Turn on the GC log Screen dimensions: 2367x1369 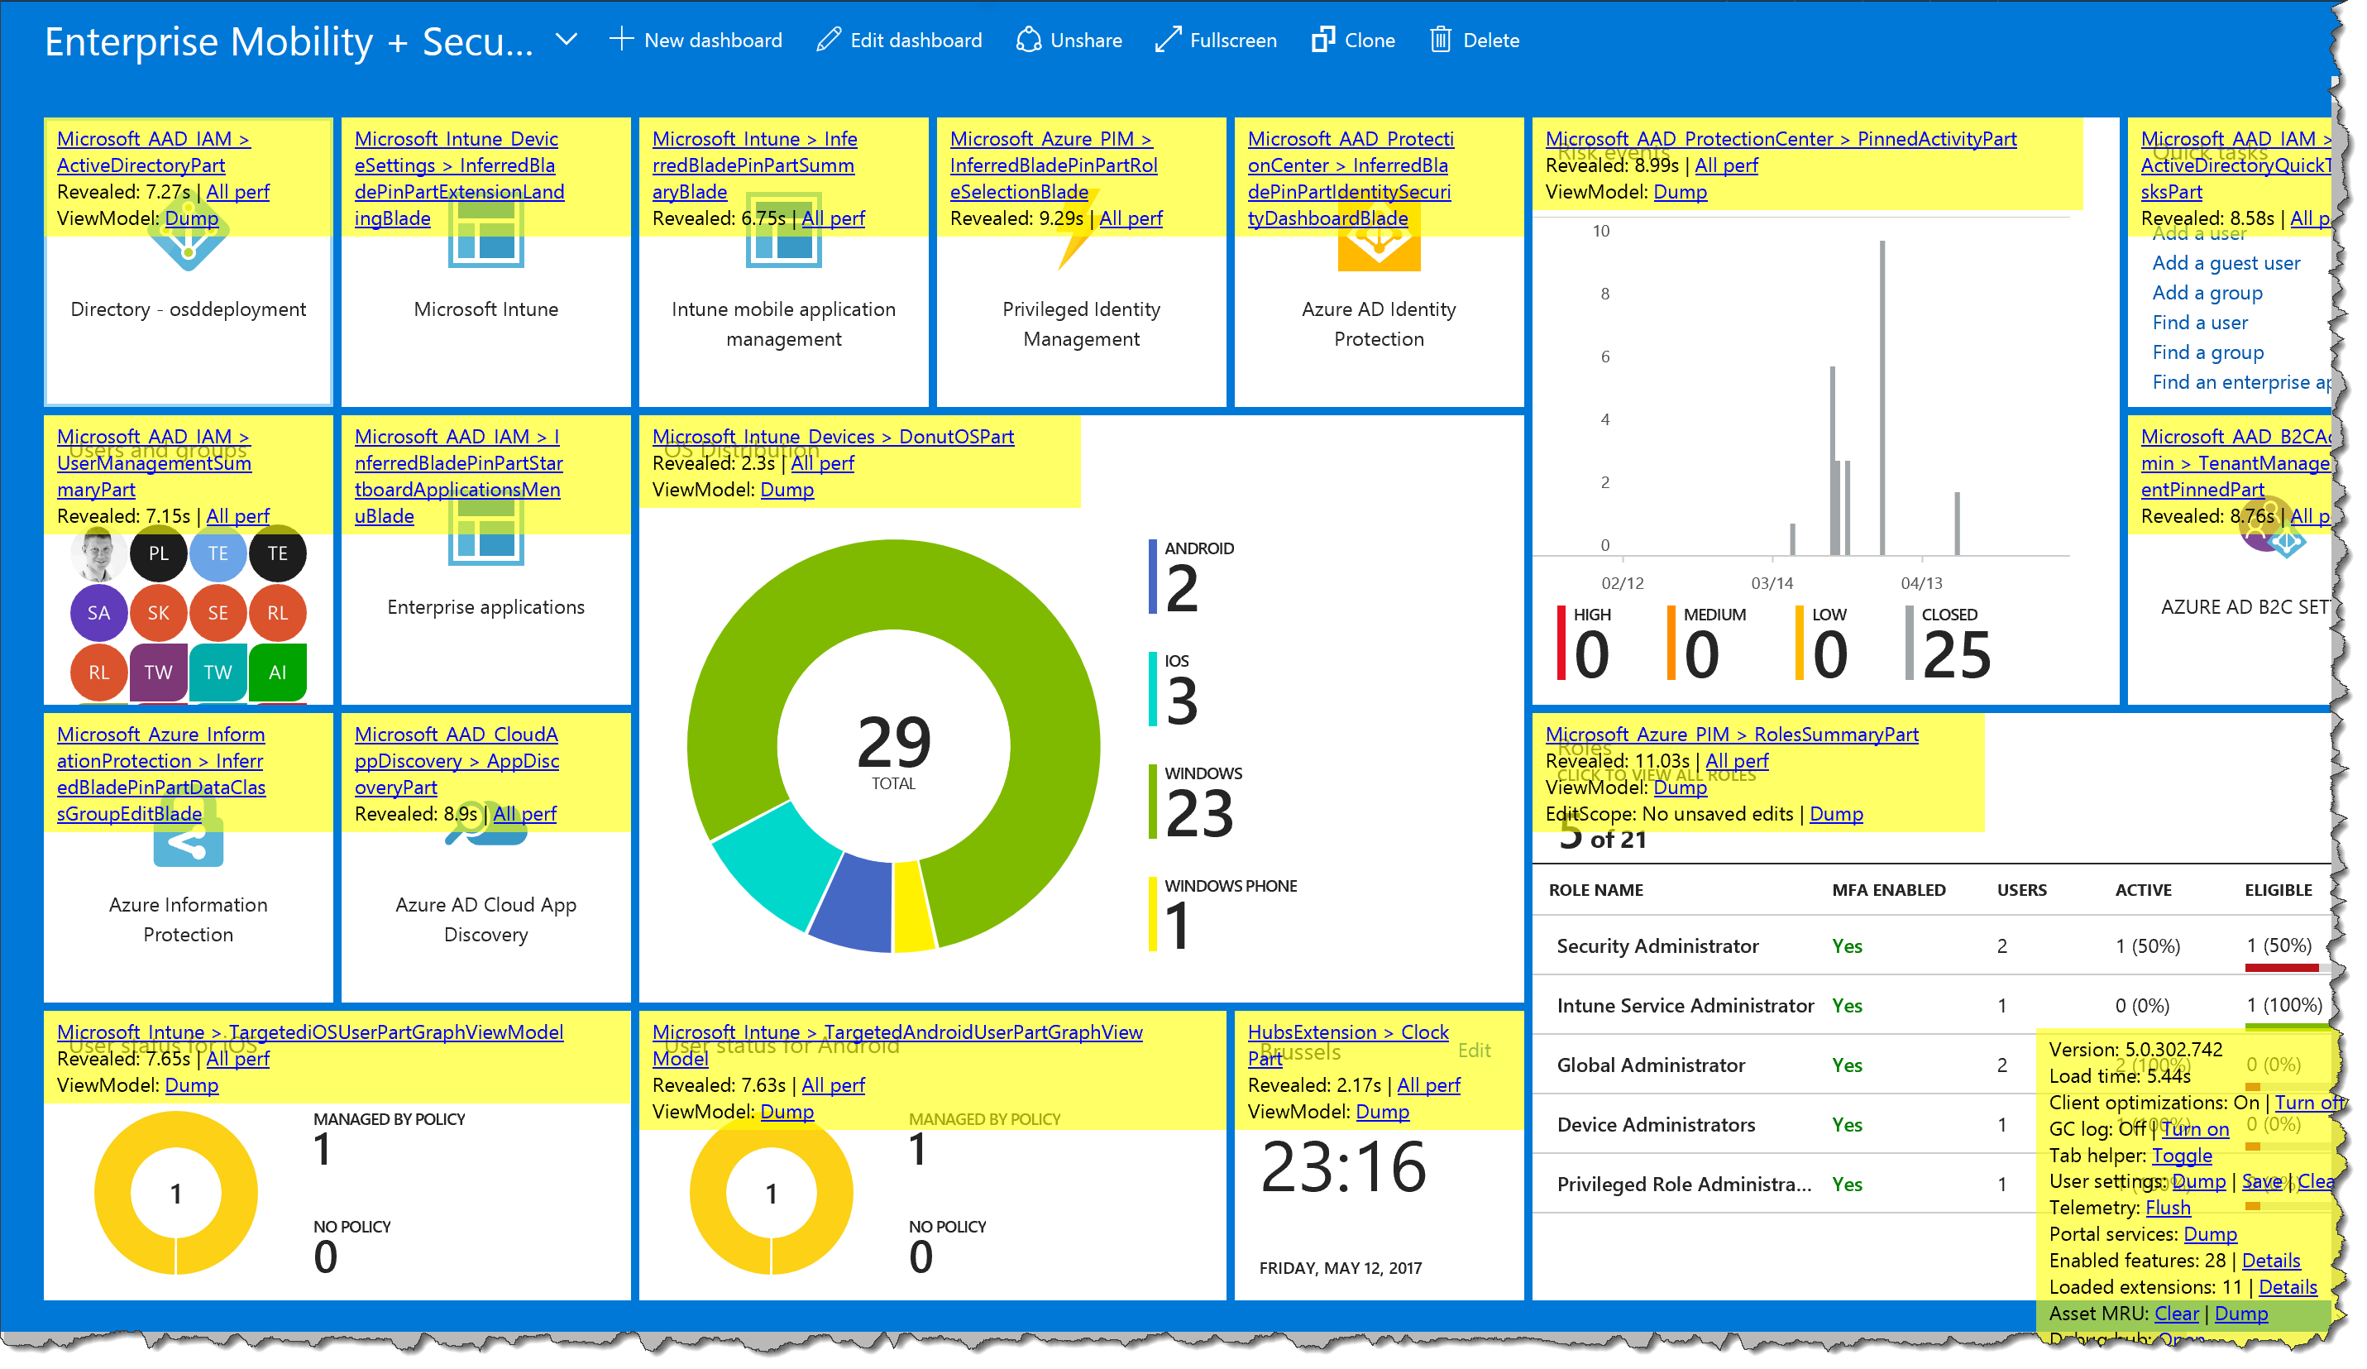(2194, 1128)
